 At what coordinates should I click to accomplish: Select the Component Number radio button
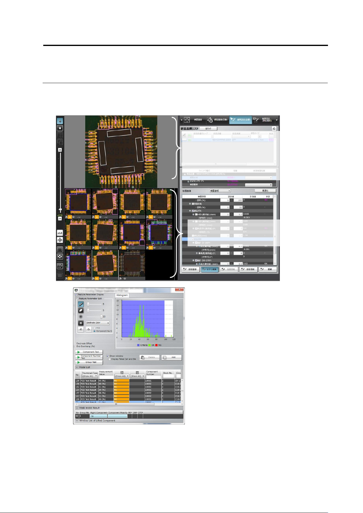coord(95,331)
